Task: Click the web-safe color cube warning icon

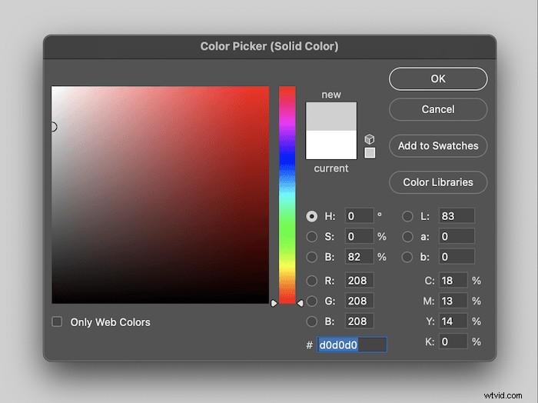Action: coord(370,139)
